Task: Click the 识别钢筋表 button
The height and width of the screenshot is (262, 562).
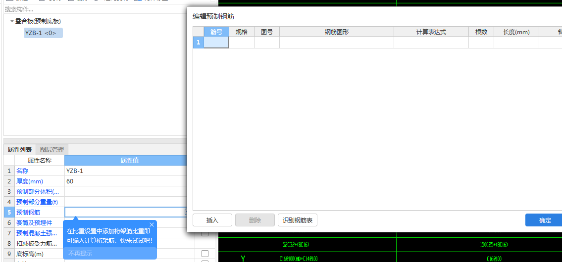Action: click(298, 220)
